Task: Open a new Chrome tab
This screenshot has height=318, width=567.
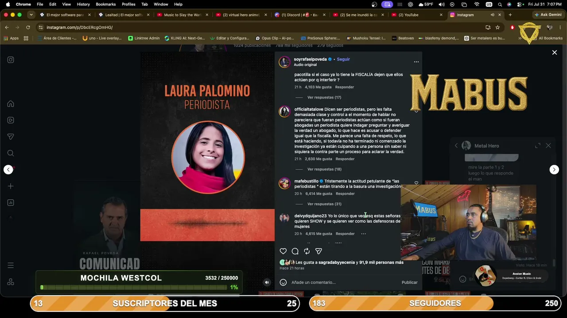Action: (x=510, y=15)
